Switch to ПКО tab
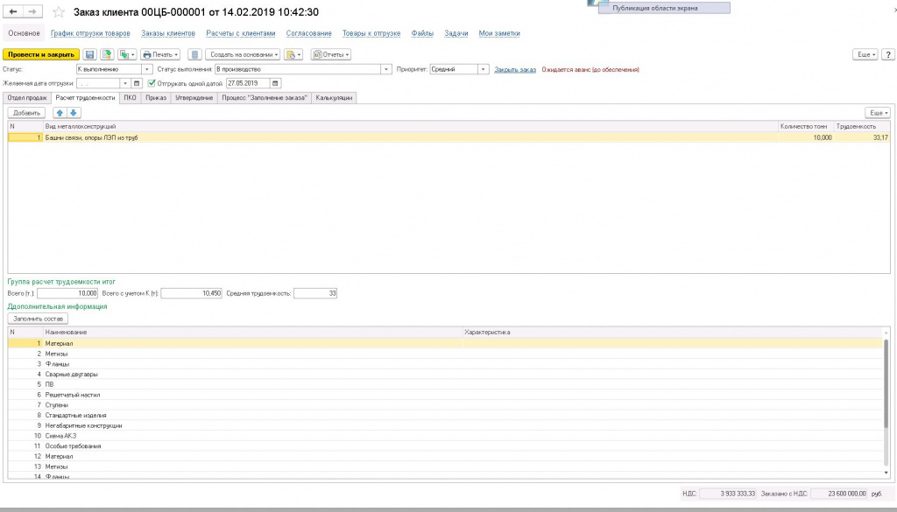This screenshot has height=512, width=897. click(x=130, y=98)
